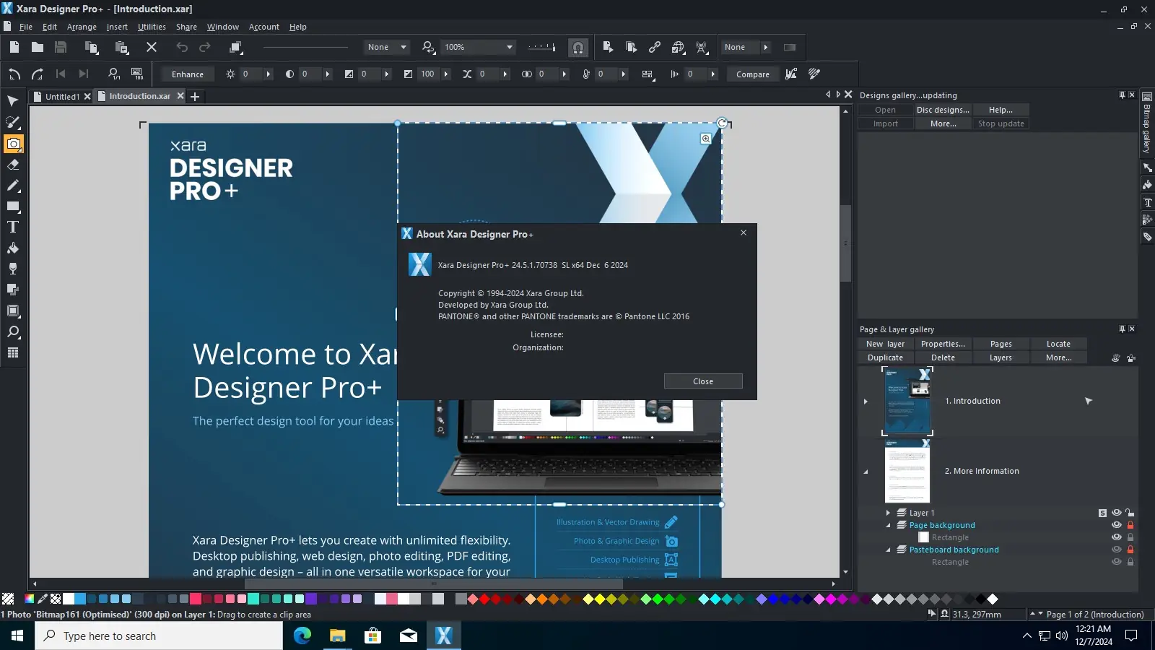Open the brightness value flyout arrow
1155x650 pixels.
pos(268,74)
